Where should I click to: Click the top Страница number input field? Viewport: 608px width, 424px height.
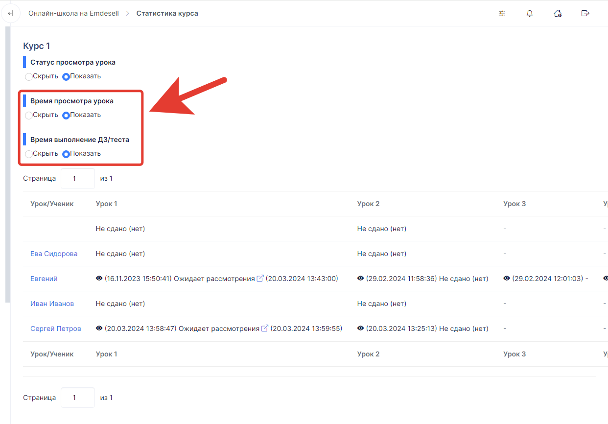[x=77, y=179]
